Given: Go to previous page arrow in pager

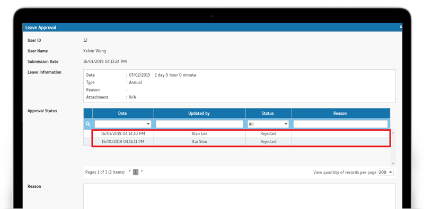Looking at the screenshot, I should (129, 171).
